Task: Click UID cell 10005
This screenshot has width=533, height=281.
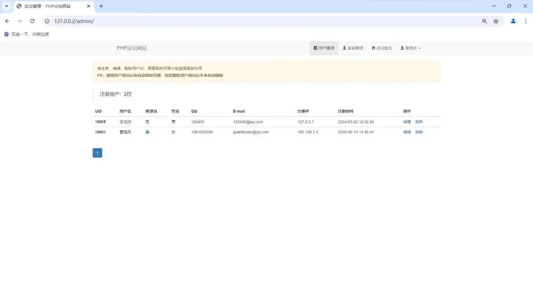Action: 101,122
